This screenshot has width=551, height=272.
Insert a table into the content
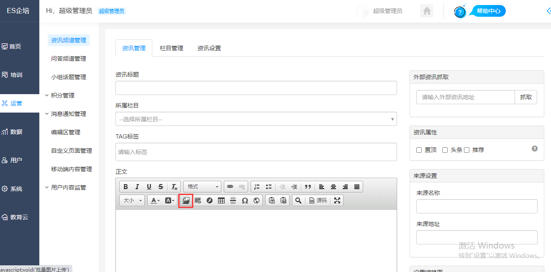221,200
